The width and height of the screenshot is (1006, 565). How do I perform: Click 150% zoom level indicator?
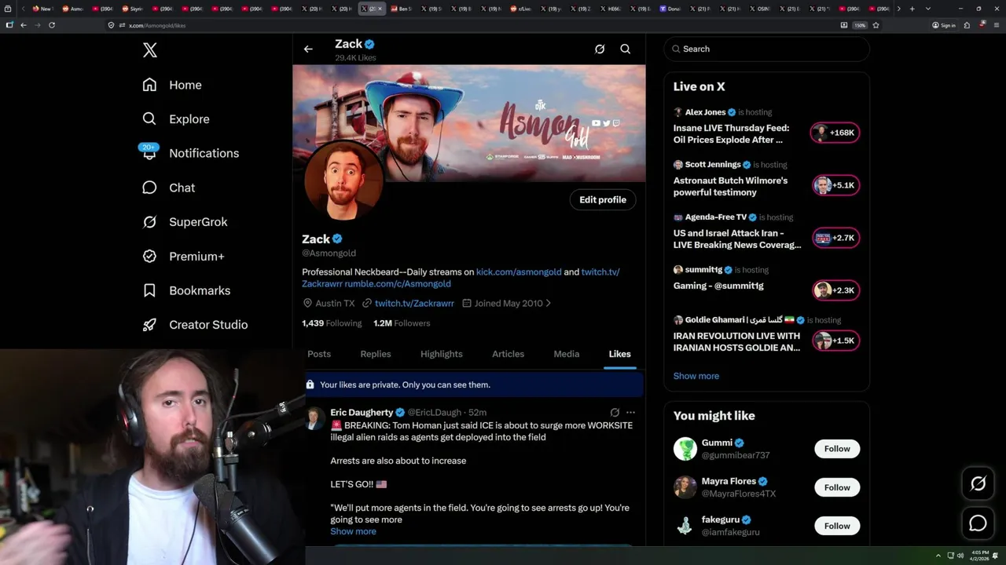(860, 25)
